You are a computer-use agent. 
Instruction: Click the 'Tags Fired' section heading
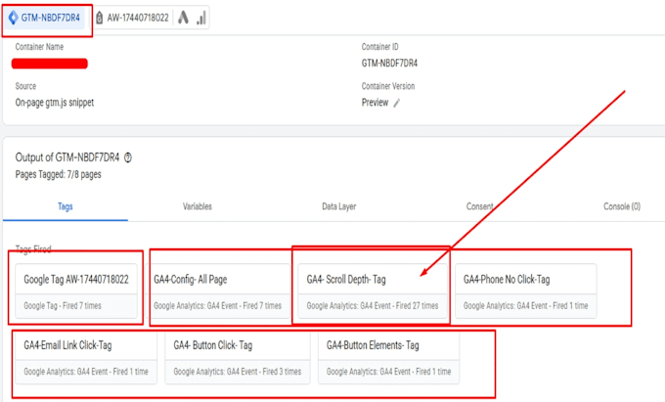click(33, 248)
